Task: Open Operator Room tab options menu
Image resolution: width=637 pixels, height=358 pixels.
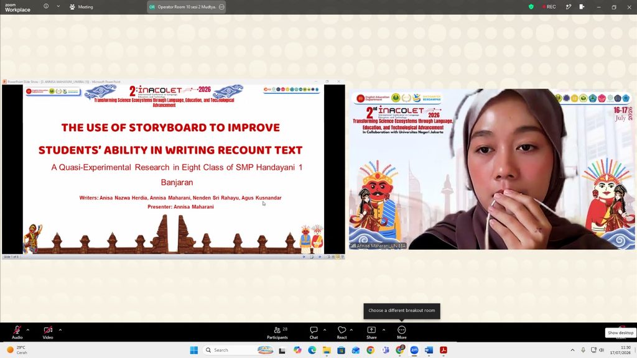Action: tap(221, 7)
